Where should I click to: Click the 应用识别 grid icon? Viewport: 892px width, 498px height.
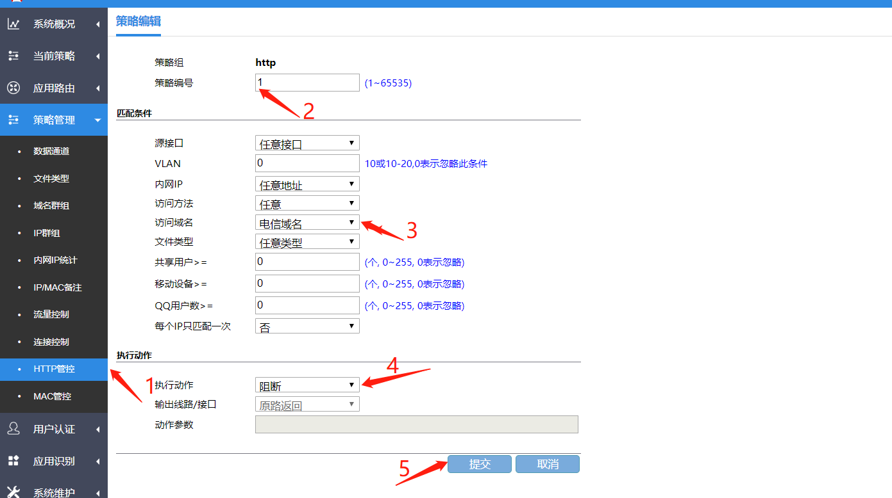[13, 461]
